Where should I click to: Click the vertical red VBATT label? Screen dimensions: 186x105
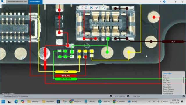[x=45, y=59]
